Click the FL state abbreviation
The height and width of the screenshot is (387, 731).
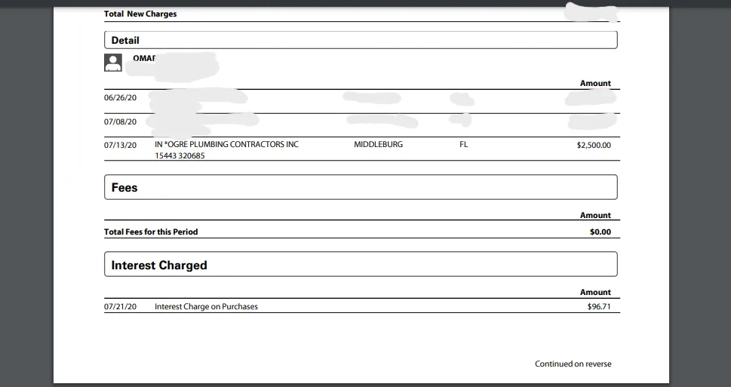[x=463, y=145]
